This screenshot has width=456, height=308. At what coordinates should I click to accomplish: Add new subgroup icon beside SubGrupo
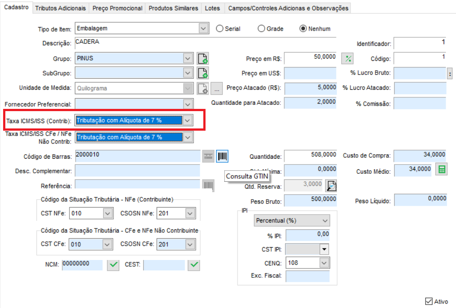pyautogui.click(x=203, y=73)
